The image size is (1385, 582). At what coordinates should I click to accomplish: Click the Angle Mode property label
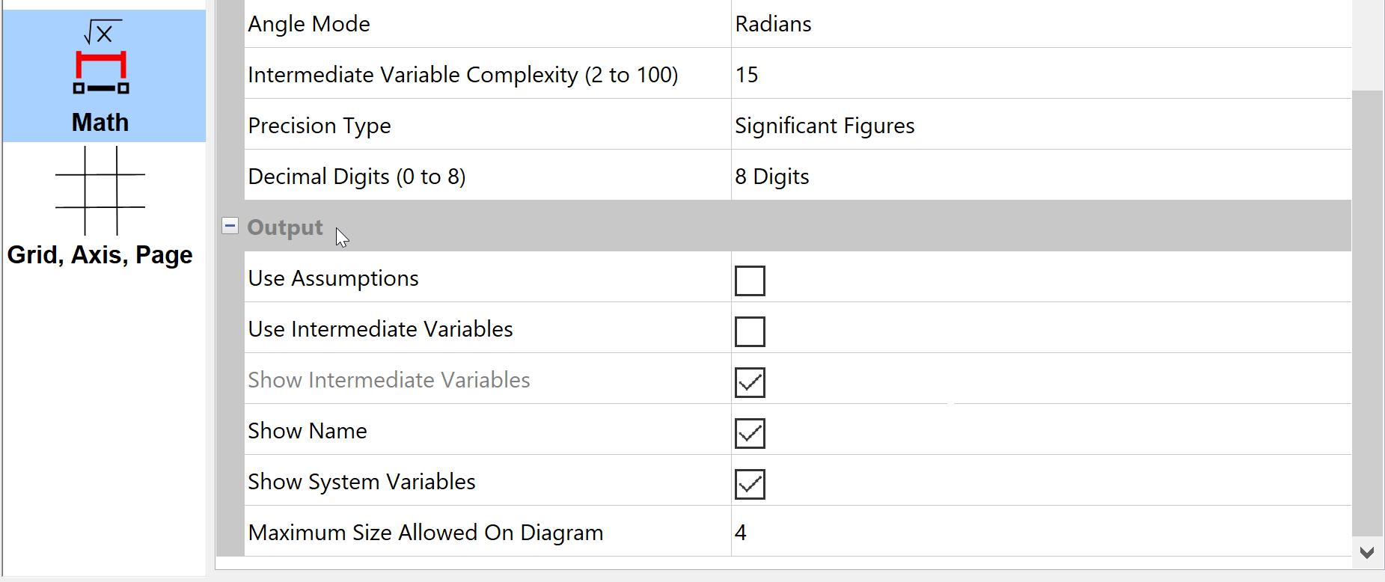click(309, 24)
